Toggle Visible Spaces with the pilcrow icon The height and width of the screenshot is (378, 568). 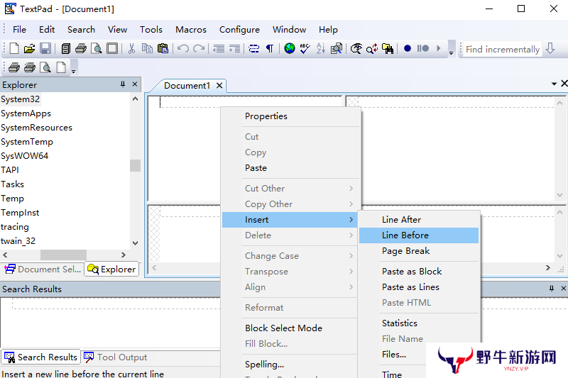point(270,48)
